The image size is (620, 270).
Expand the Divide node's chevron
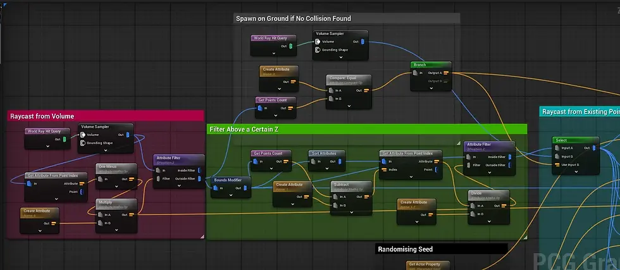pos(488,221)
